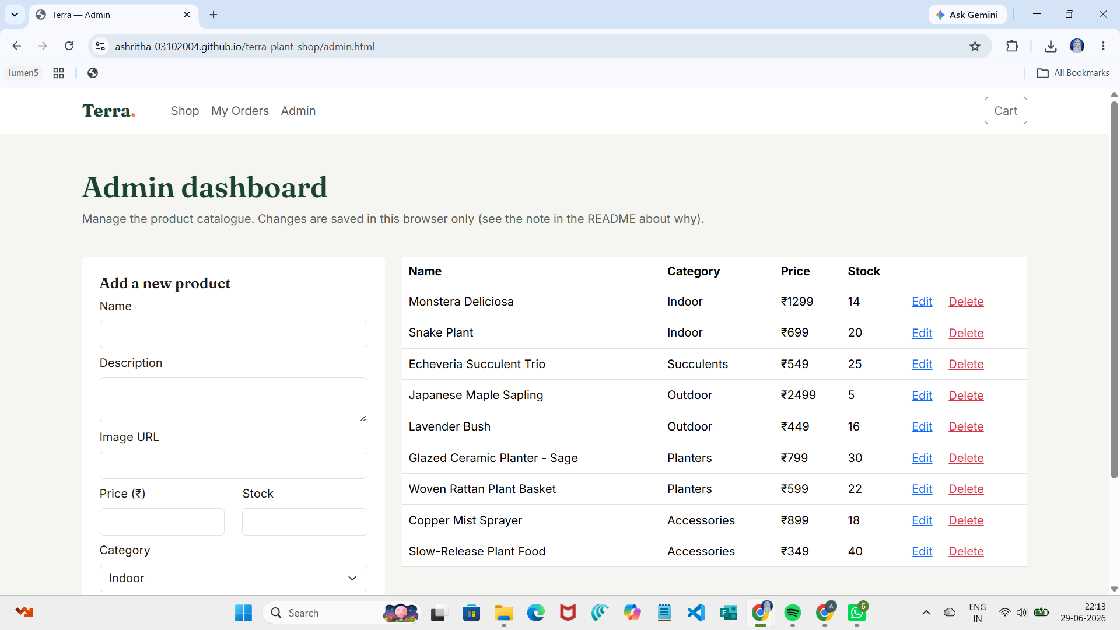
Task: Select the Price column header
Action: (x=795, y=271)
